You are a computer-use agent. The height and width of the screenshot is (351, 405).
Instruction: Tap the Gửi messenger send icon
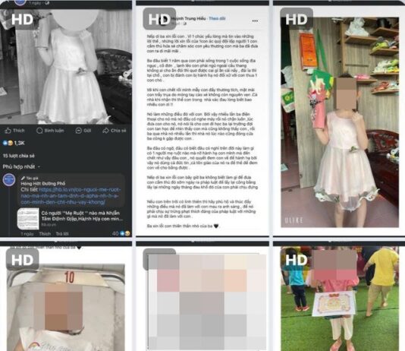point(79,131)
